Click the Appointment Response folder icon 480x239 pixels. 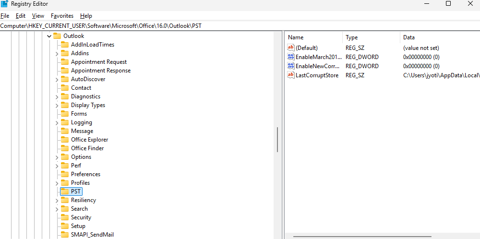(x=65, y=71)
